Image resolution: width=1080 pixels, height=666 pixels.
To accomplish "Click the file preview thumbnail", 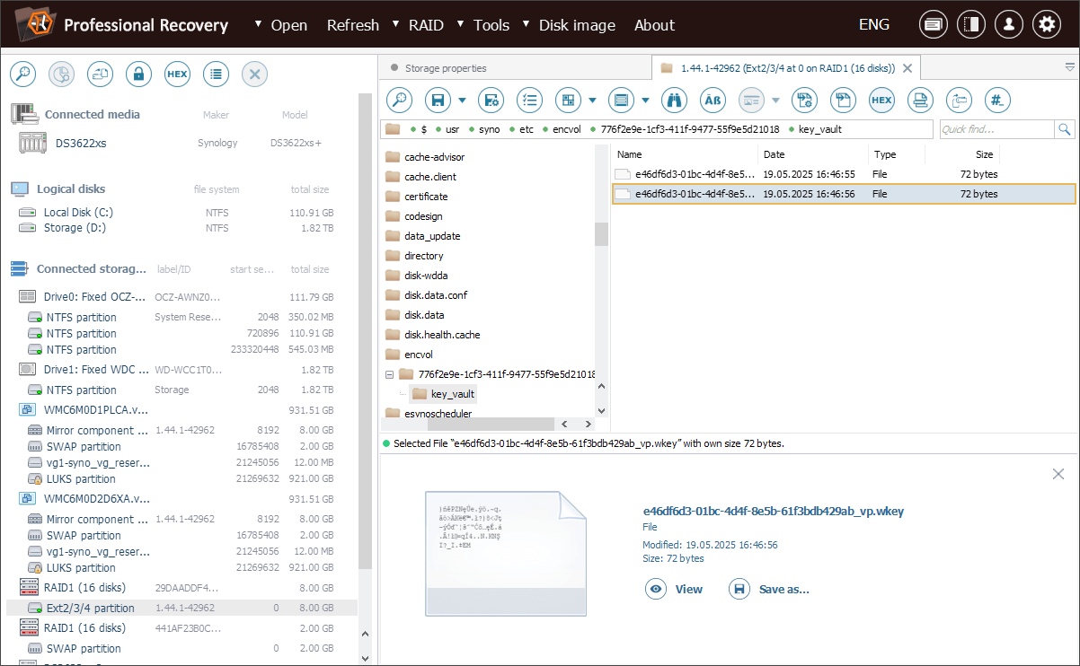I will (506, 553).
